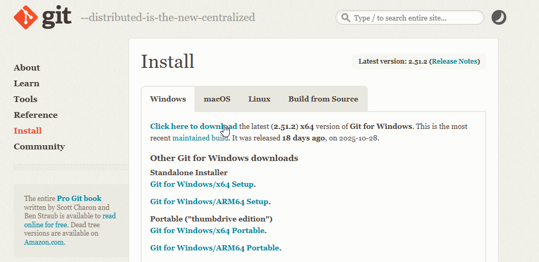Click the Git logo icon

(25, 17)
